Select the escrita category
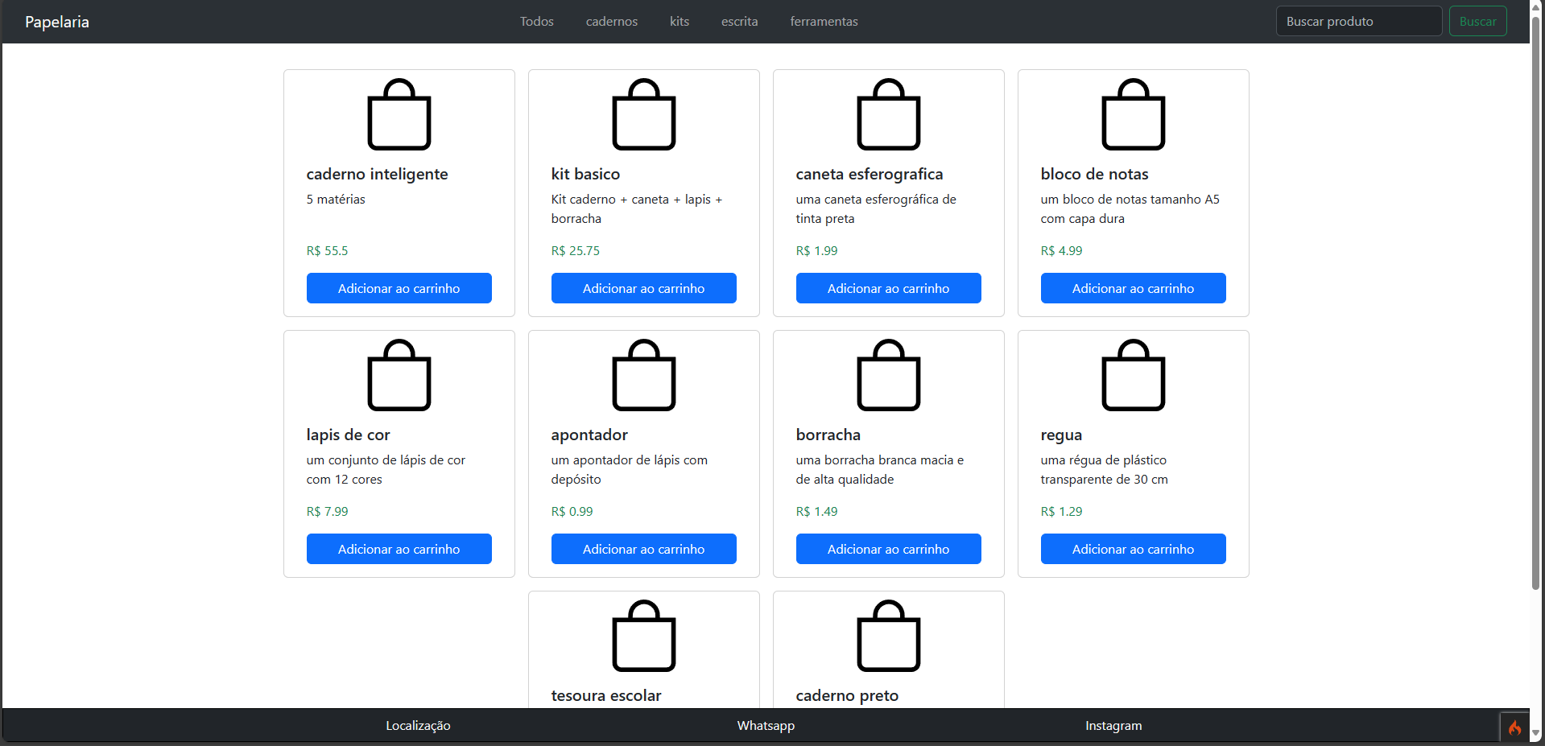Screen dimensions: 1545x746 [x=738, y=21]
